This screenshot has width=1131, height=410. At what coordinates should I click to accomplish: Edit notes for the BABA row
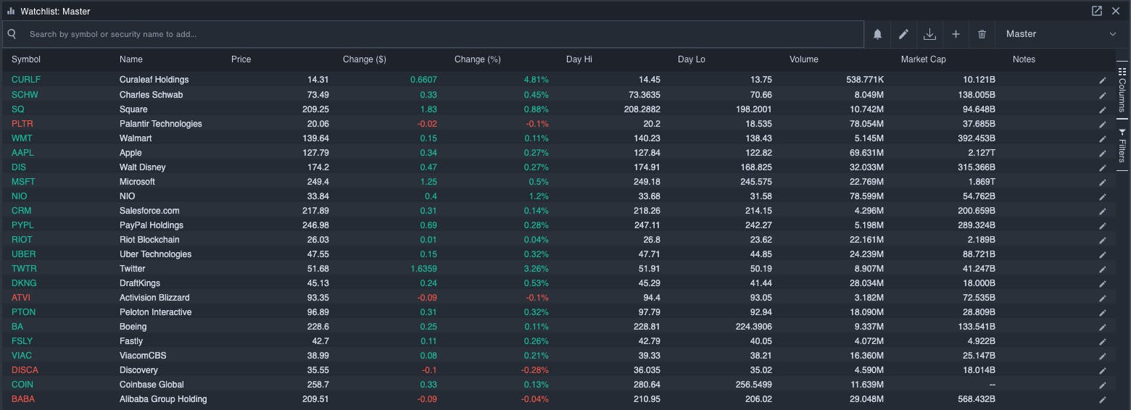click(x=1103, y=399)
